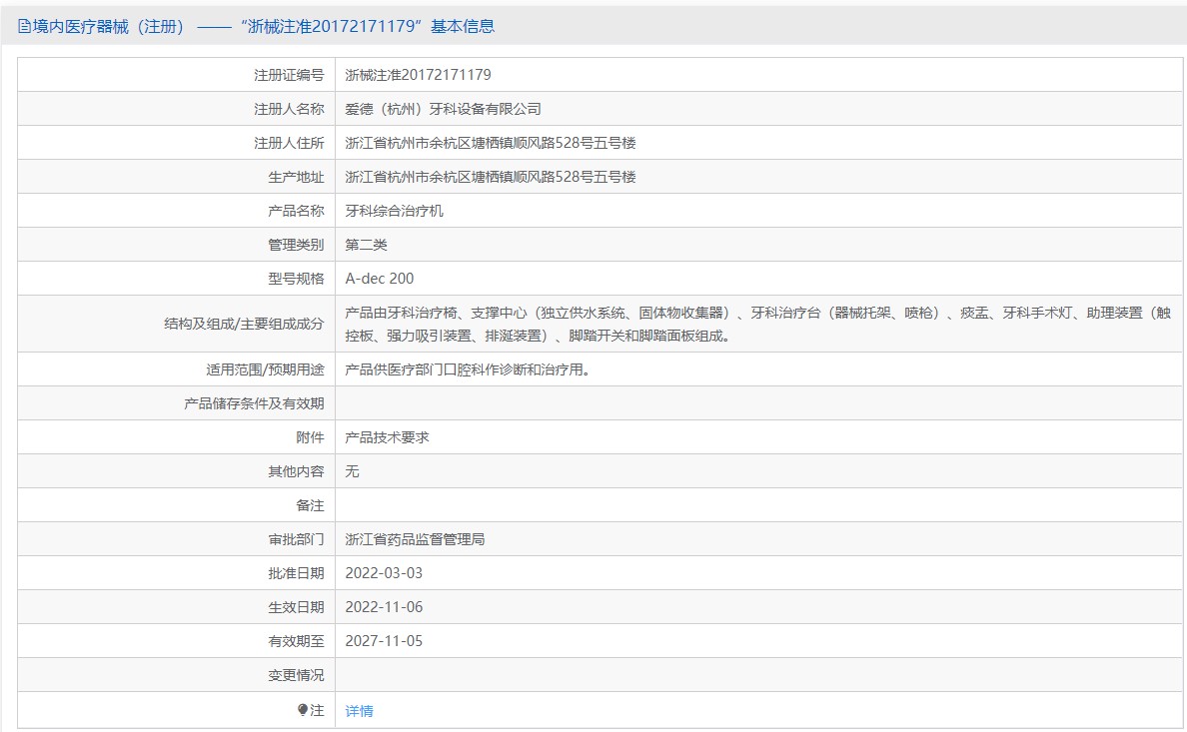
Task: Select the 注册人住所 address value
Action: pyautogui.click(x=491, y=143)
